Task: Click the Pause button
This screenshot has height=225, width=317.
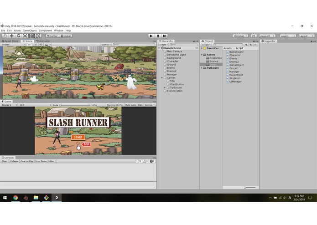Action: (x=158, y=36)
